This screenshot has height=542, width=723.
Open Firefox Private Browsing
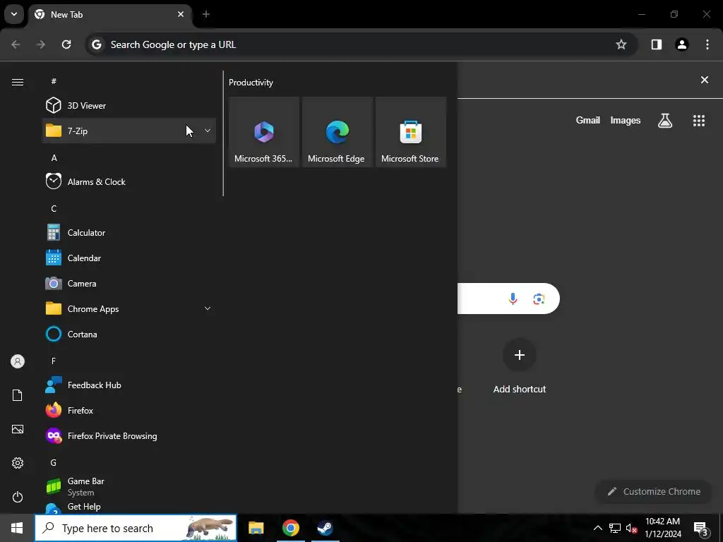click(129, 435)
